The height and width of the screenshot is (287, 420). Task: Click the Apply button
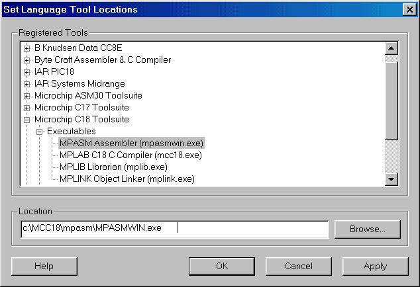(x=375, y=266)
